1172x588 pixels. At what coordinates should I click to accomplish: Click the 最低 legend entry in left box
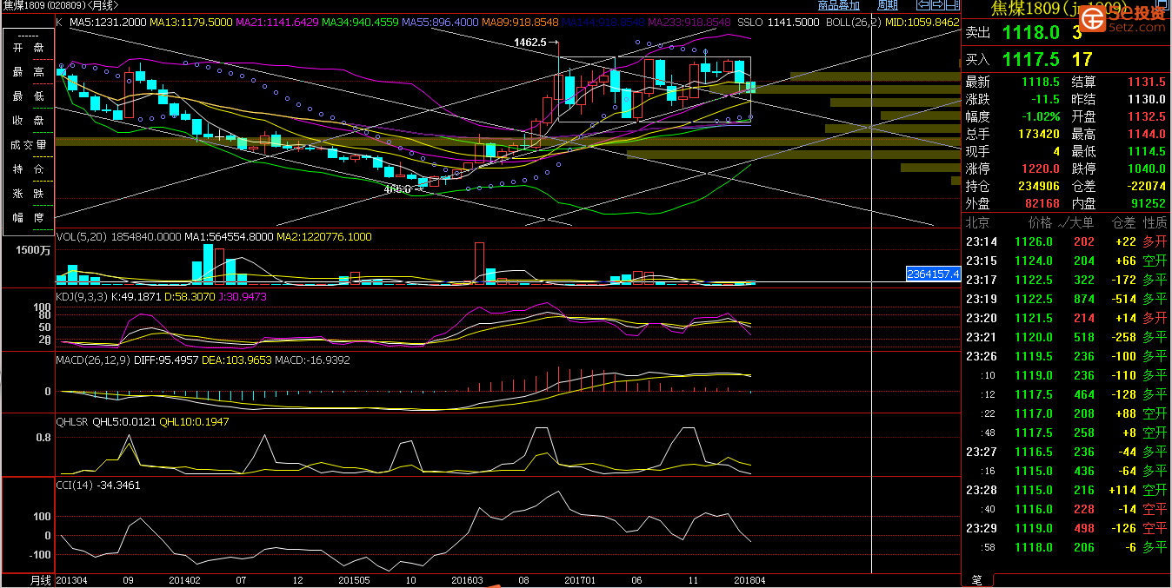pos(28,96)
